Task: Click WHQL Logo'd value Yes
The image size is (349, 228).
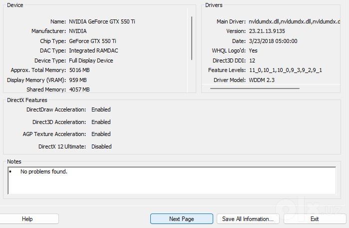Action: tap(253, 50)
